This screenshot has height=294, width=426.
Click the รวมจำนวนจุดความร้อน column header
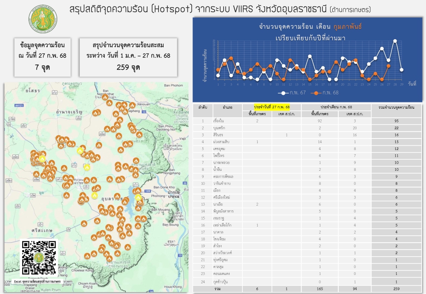pos(396,107)
